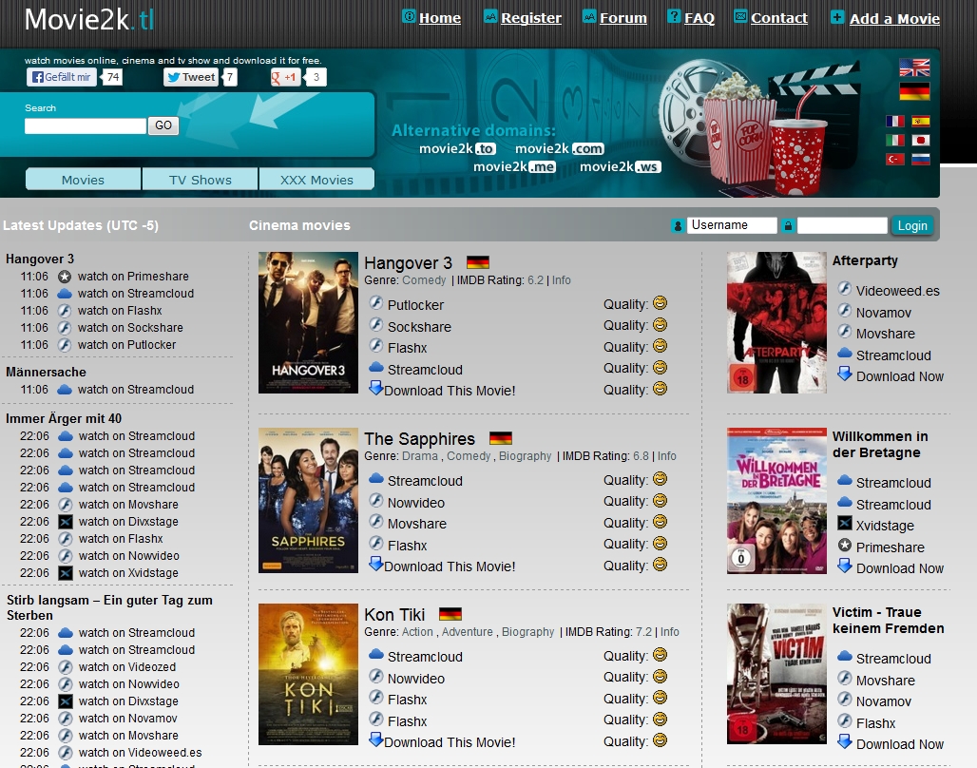
Task: Click the Download Now arrow icon for Afterparty
Action: [844, 374]
